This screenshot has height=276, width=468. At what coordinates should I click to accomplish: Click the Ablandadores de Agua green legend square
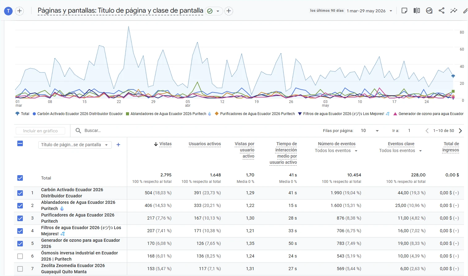(x=127, y=114)
